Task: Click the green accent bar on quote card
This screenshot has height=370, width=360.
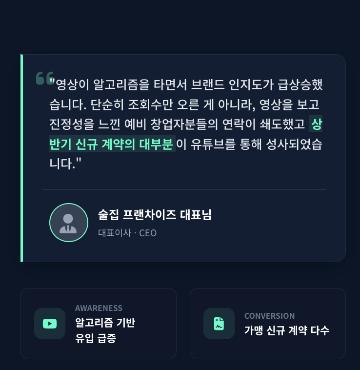Action: pos(22,158)
